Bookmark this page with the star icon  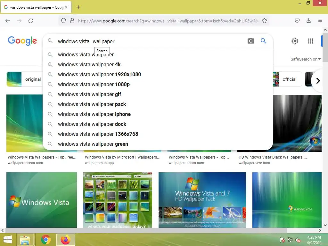[x=265, y=21]
